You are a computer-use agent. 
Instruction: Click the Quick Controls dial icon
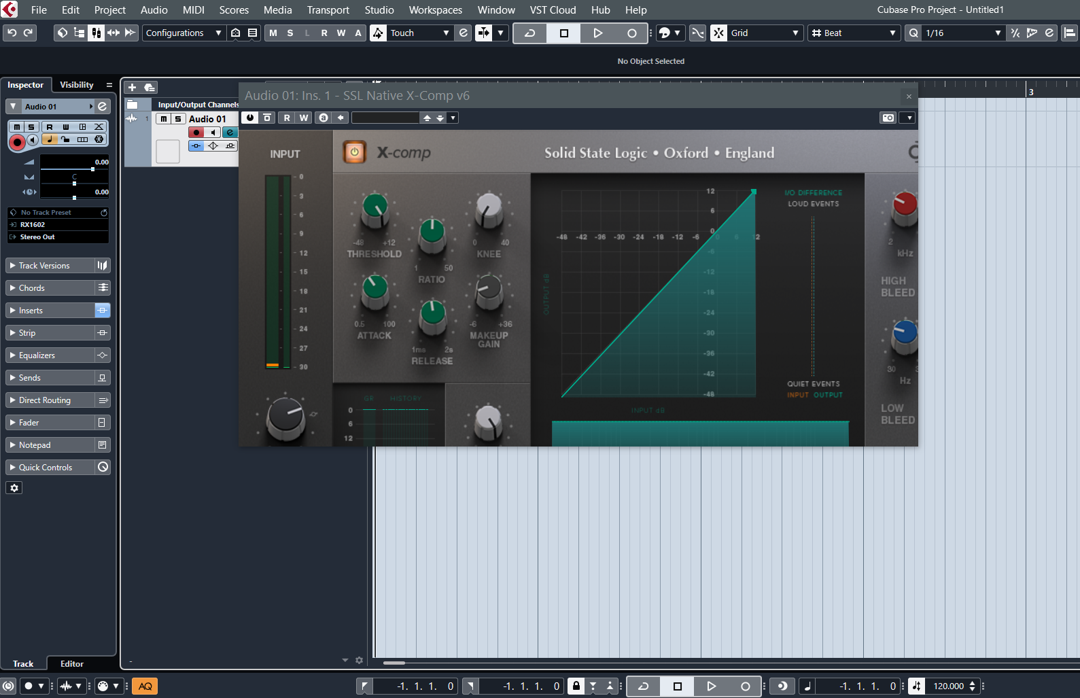[x=103, y=467]
